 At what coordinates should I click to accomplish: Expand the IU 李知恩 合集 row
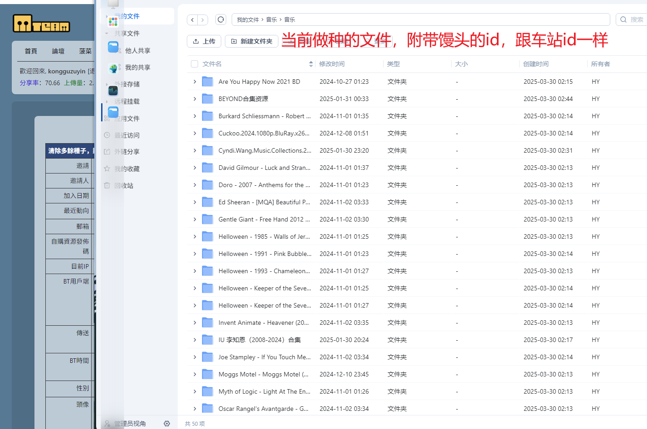point(195,340)
